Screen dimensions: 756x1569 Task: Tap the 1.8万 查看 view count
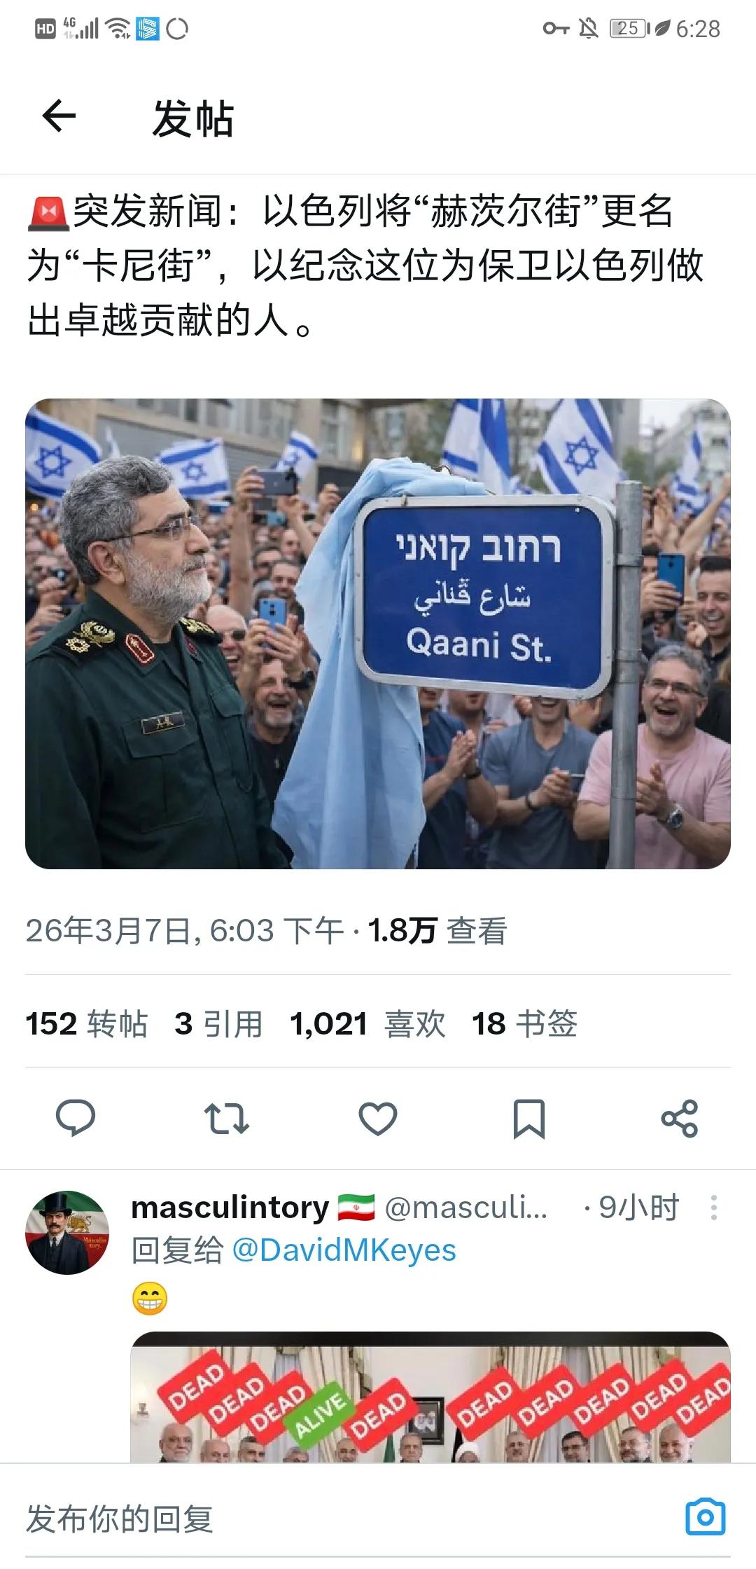(x=437, y=931)
